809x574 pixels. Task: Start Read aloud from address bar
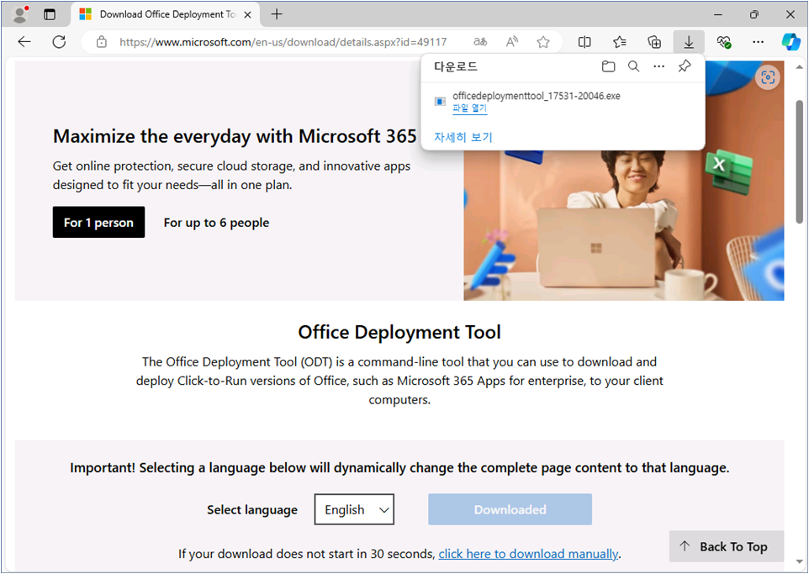[x=512, y=42]
